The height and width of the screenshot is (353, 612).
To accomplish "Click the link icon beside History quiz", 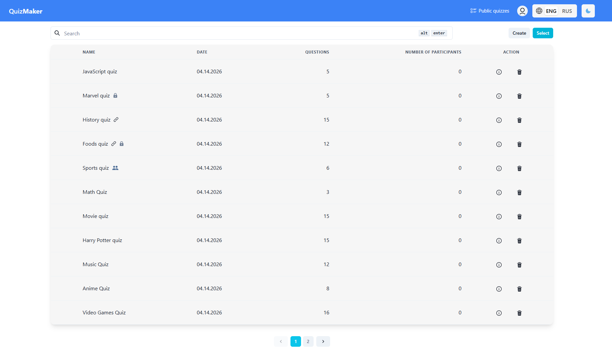I will pyautogui.click(x=116, y=120).
